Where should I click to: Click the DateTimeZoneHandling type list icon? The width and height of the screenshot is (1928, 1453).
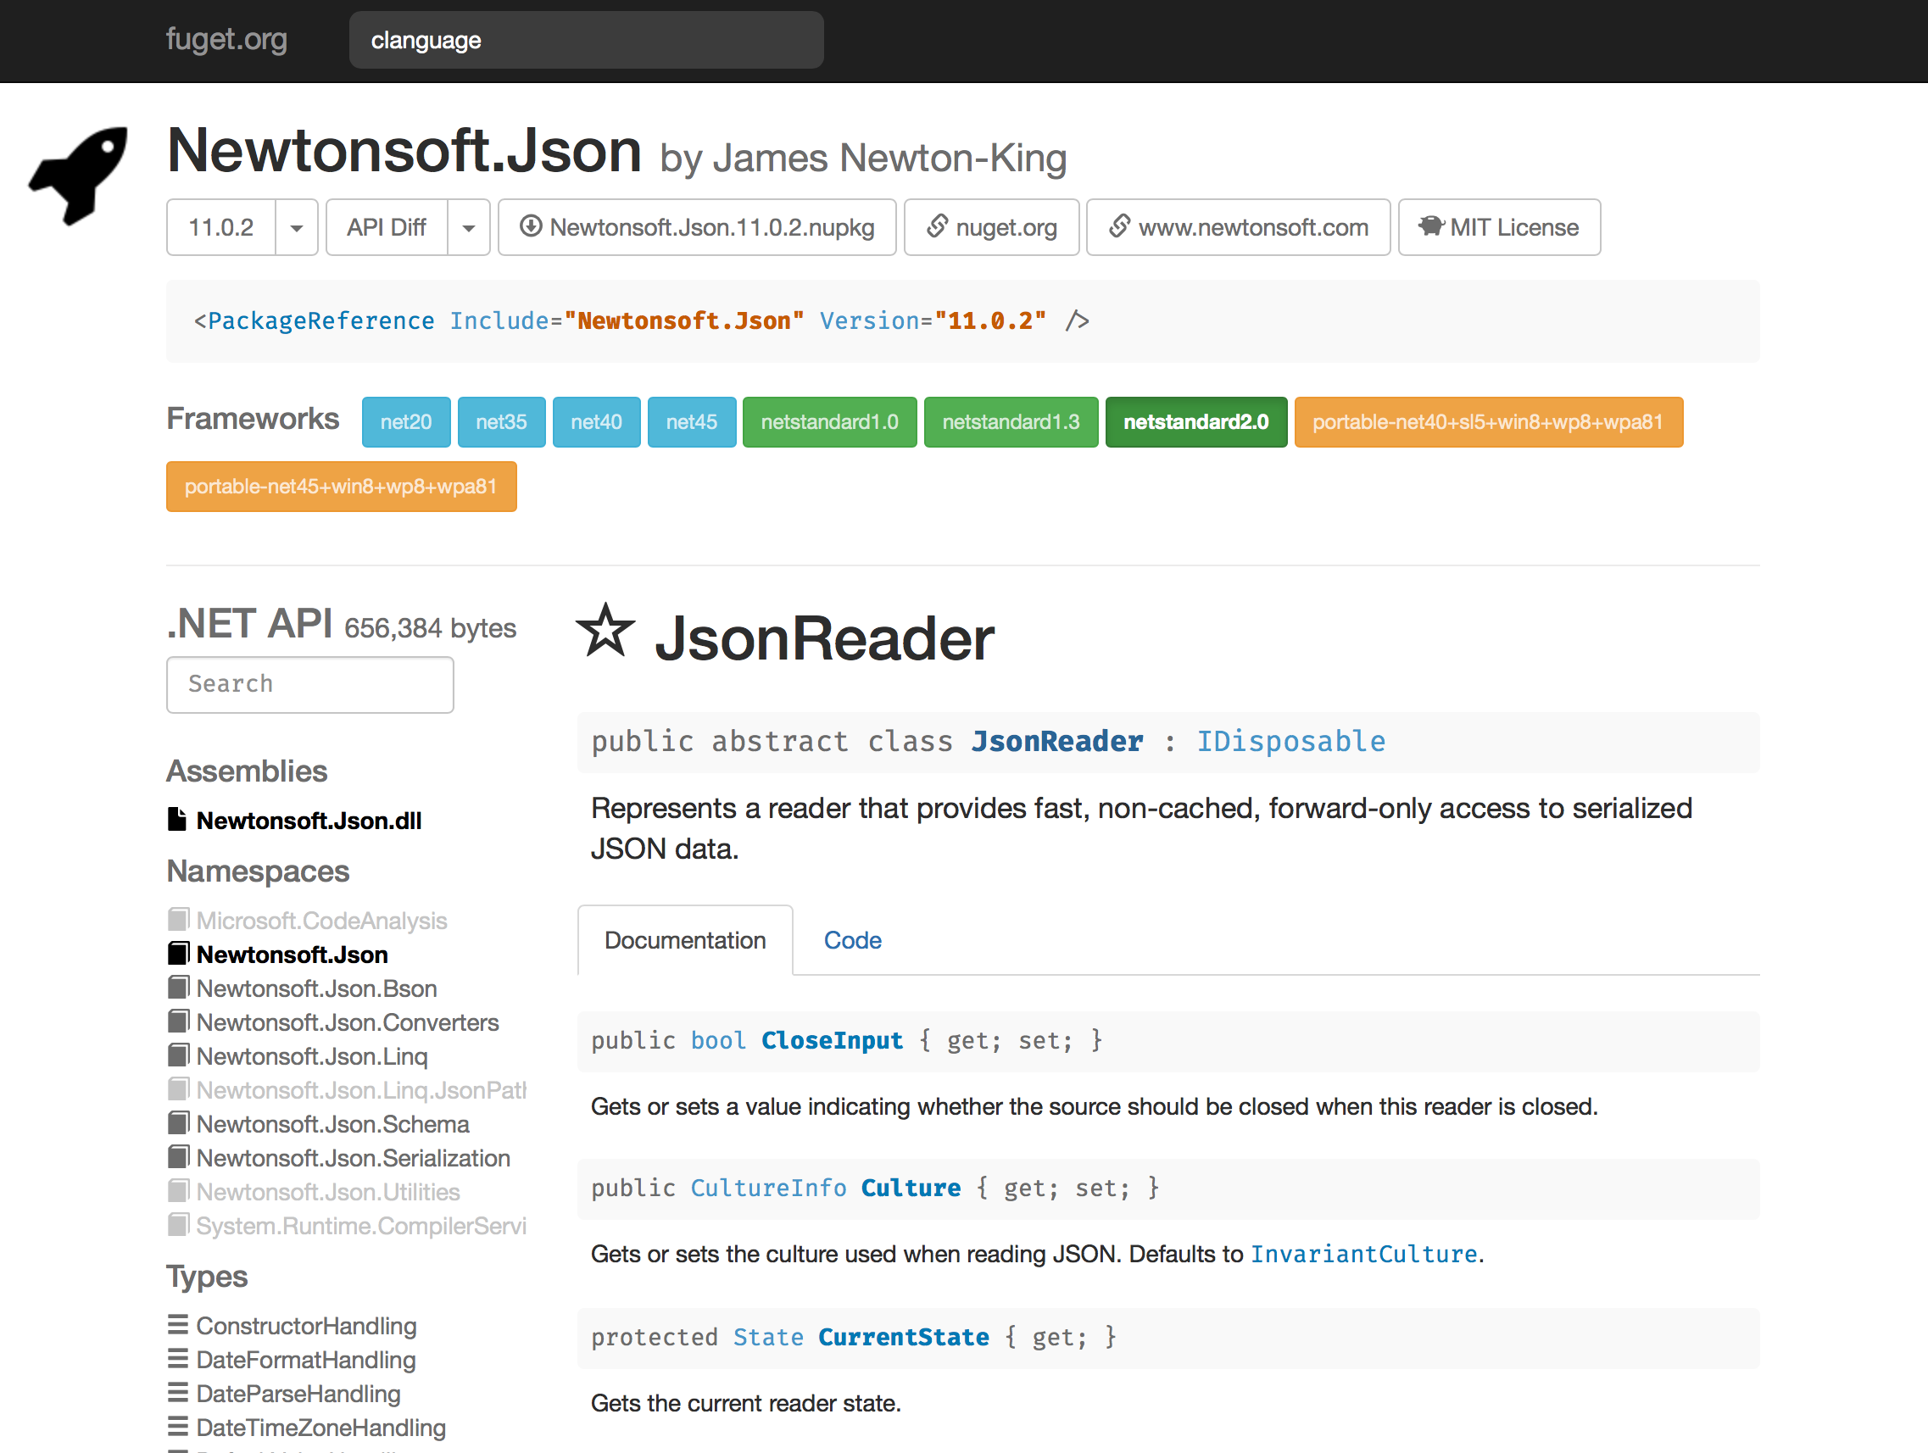coord(178,1428)
